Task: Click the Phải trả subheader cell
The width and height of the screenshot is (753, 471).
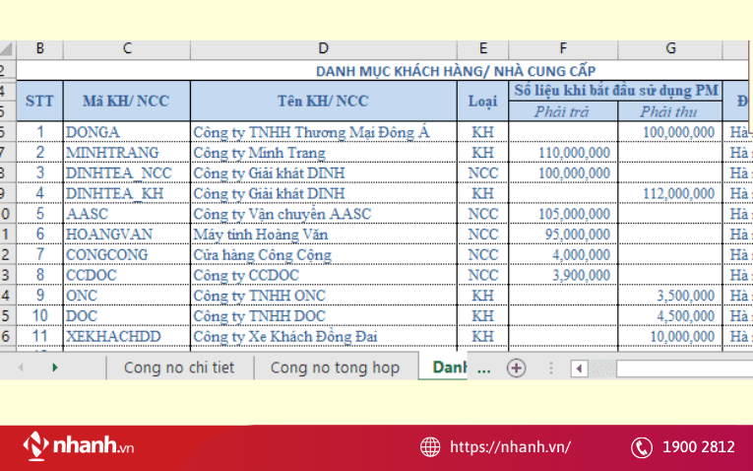Action: 563,111
